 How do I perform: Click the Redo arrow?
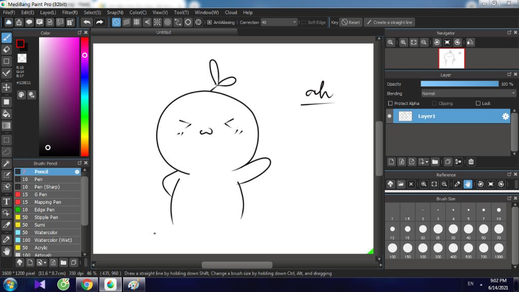coord(99,22)
